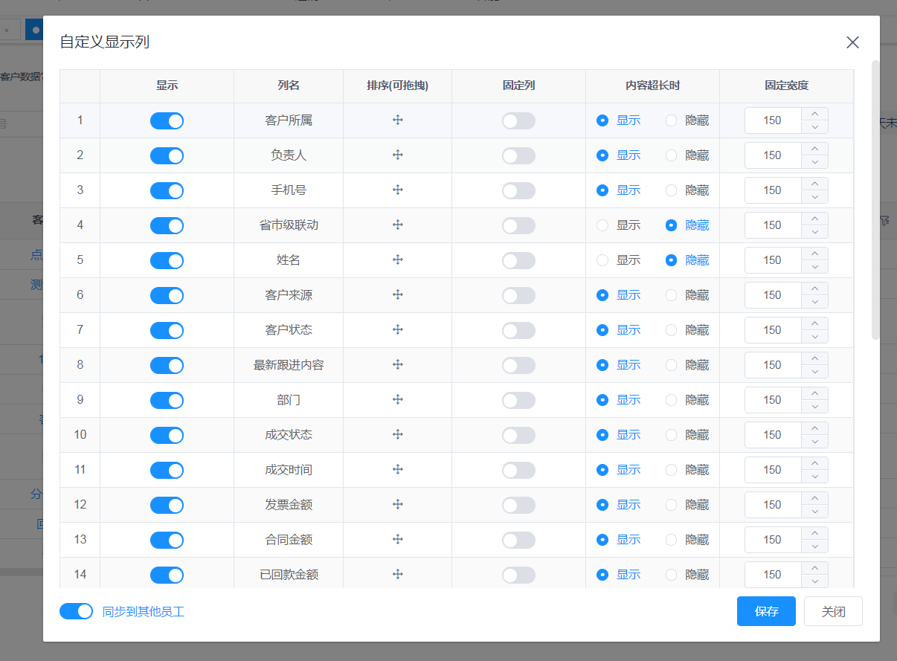Close the 自定义显示列 dialog with X

(x=852, y=42)
